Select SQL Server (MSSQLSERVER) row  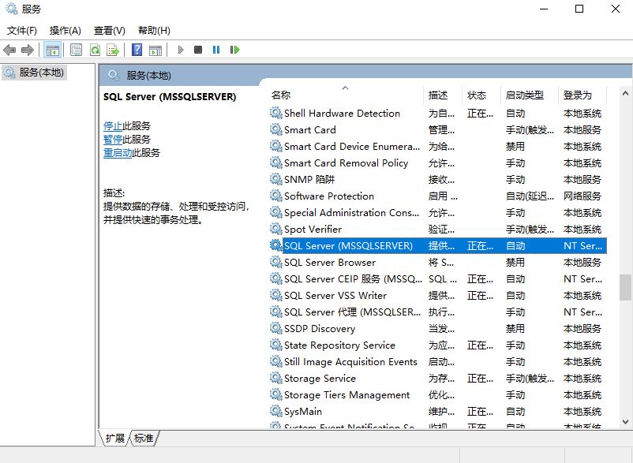click(438, 245)
